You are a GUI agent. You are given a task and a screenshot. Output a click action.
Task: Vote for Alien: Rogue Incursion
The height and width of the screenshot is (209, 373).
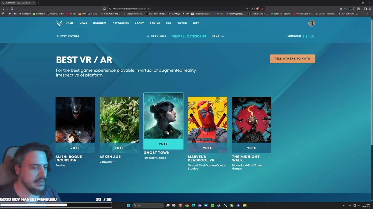click(x=75, y=148)
